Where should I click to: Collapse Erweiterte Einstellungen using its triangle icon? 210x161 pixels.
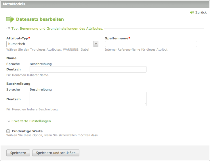point(9,121)
